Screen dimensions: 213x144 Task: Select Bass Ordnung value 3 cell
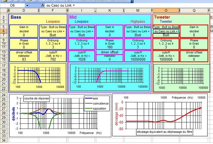coord(53,47)
